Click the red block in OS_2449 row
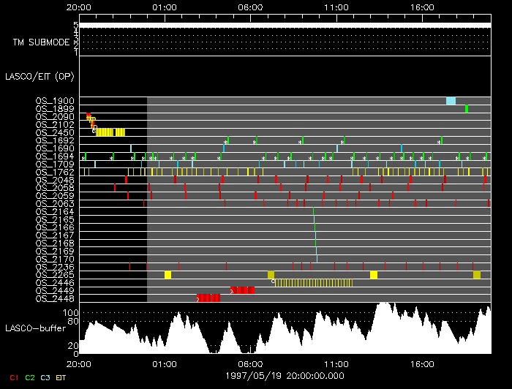 click(x=244, y=290)
